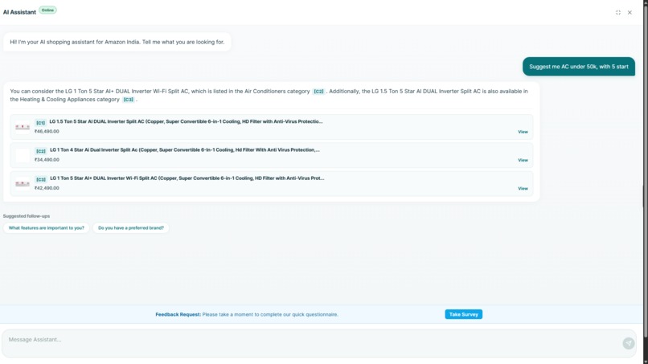Focus the Message Assistant input field
The width and height of the screenshot is (648, 364).
coord(319,343)
